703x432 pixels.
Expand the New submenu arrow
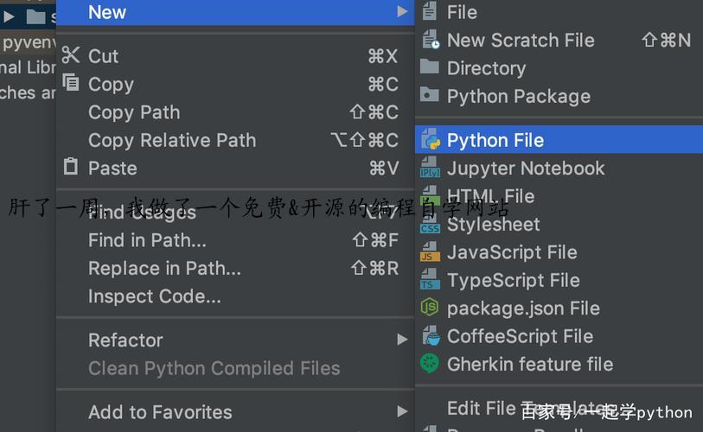402,12
